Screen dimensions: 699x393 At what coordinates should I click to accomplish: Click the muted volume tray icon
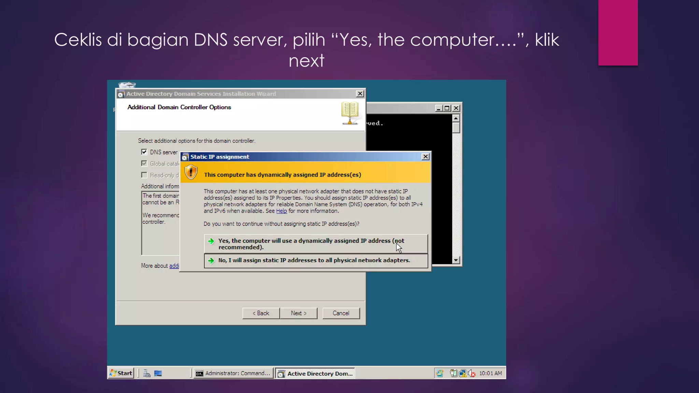tap(472, 373)
